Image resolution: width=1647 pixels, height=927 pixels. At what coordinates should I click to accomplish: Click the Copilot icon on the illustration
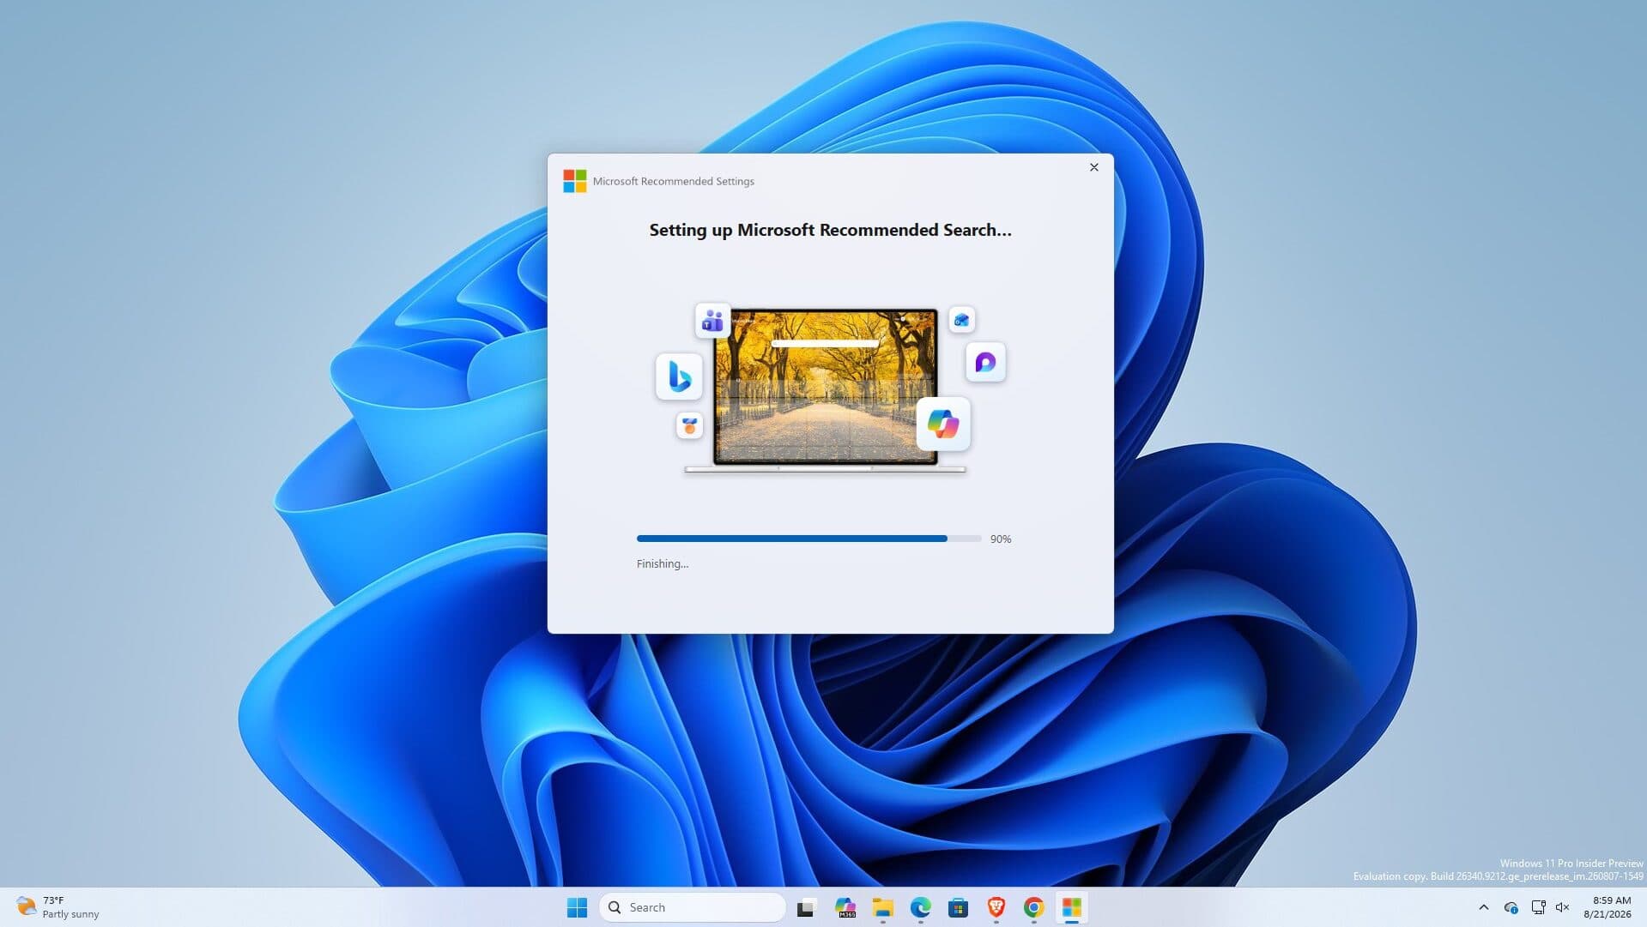[x=943, y=424]
